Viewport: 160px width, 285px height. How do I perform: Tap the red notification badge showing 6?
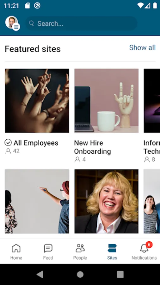pyautogui.click(x=149, y=245)
